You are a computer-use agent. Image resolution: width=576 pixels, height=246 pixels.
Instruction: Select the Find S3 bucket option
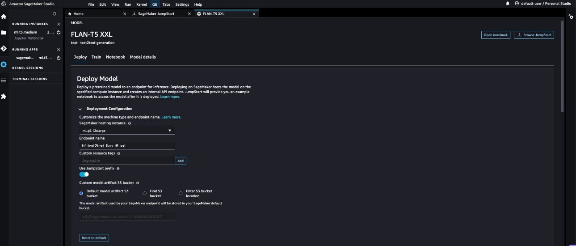pyautogui.click(x=144, y=193)
